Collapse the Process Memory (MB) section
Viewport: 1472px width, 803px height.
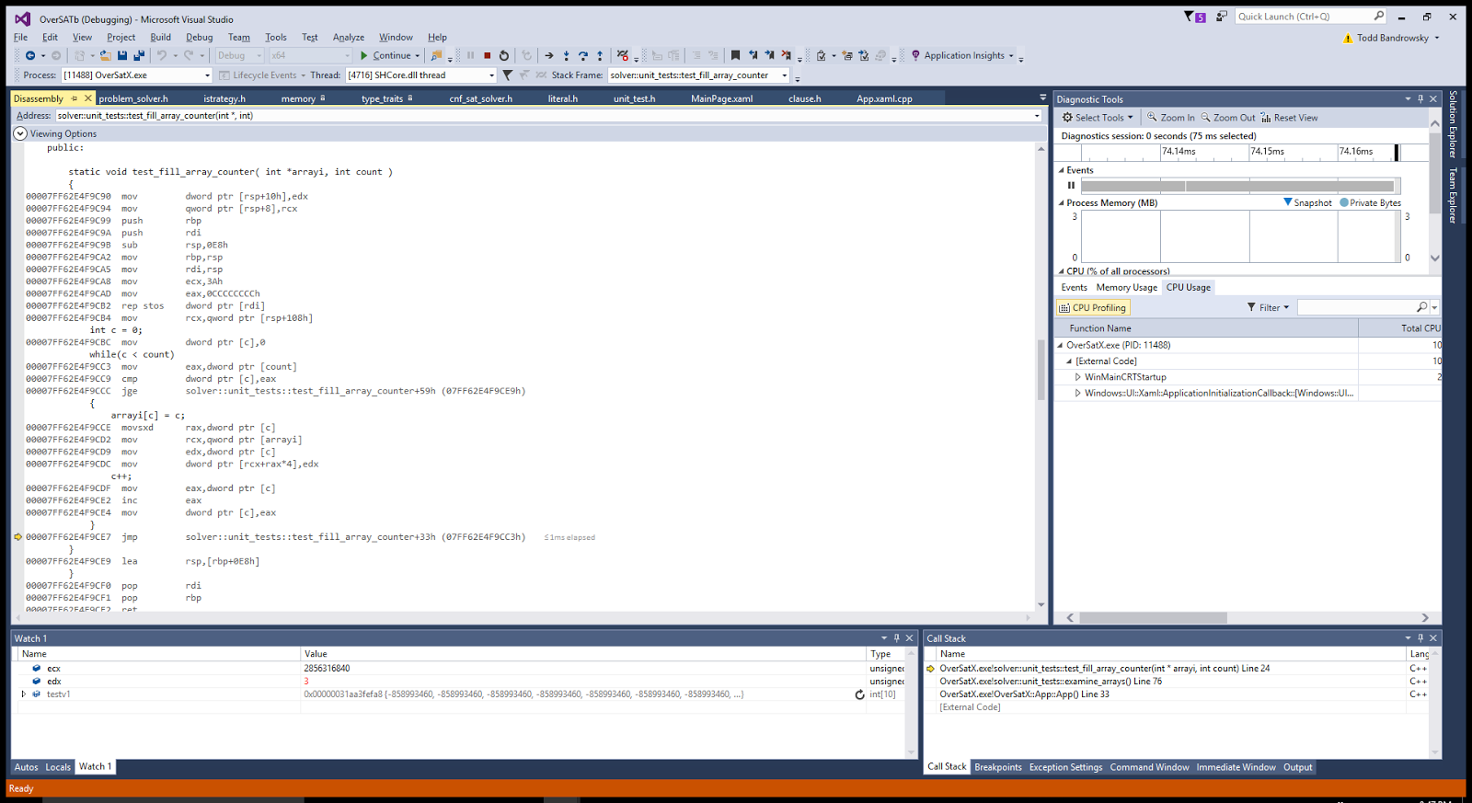coord(1061,203)
